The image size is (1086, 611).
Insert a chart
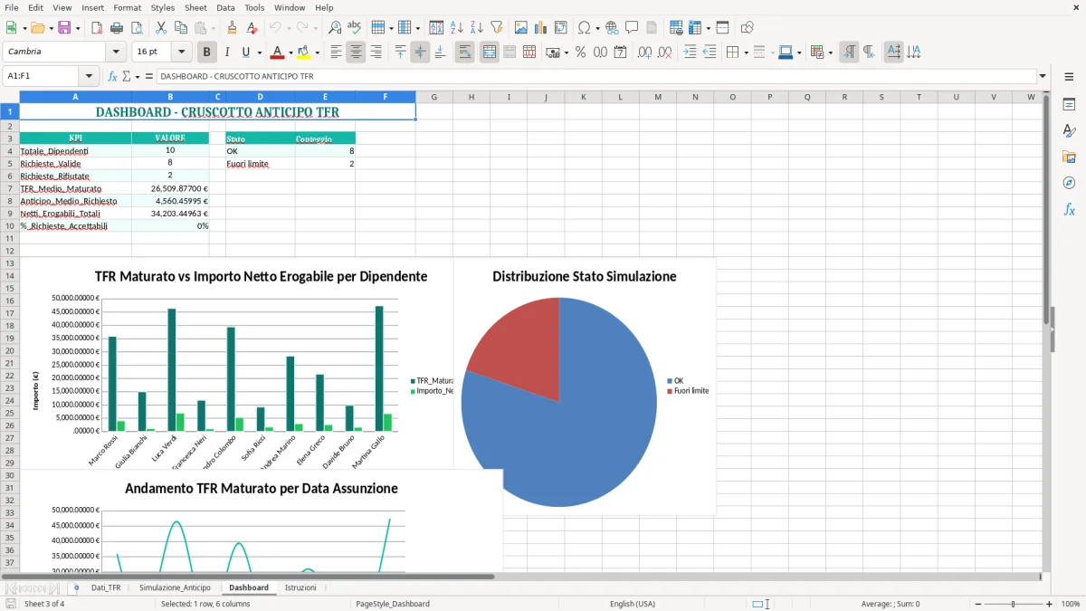541,28
